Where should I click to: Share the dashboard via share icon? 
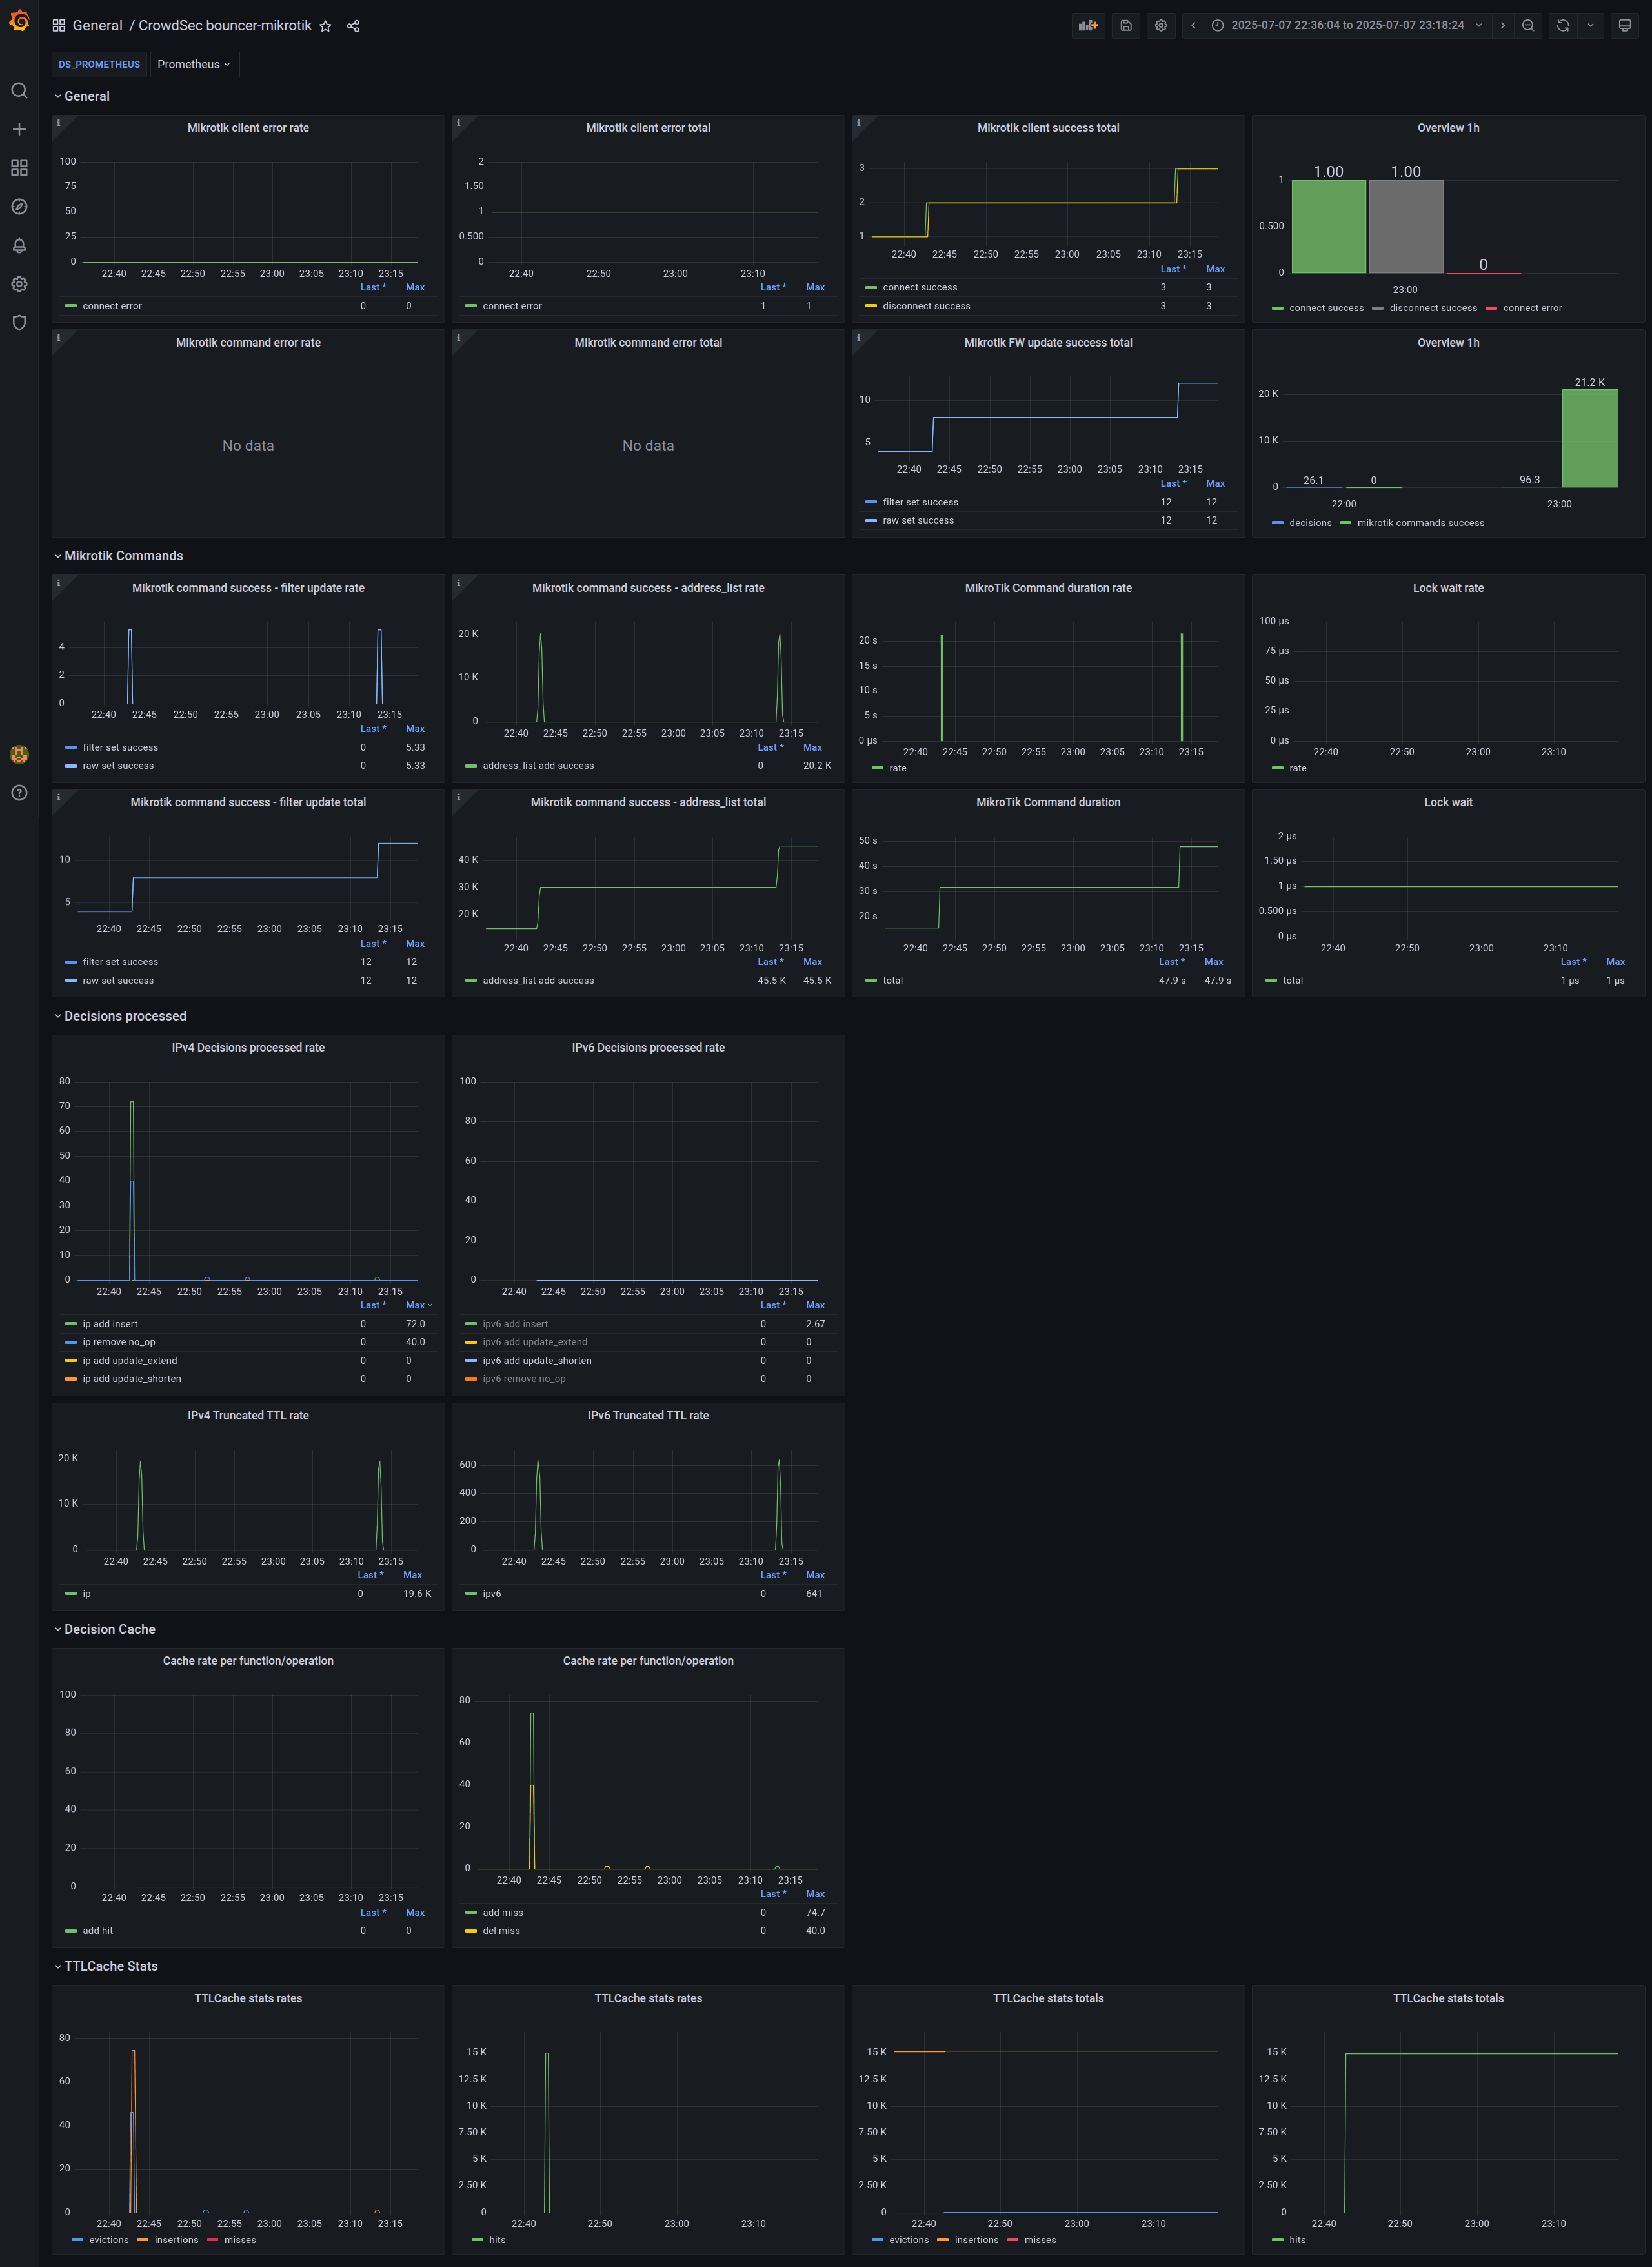click(353, 26)
